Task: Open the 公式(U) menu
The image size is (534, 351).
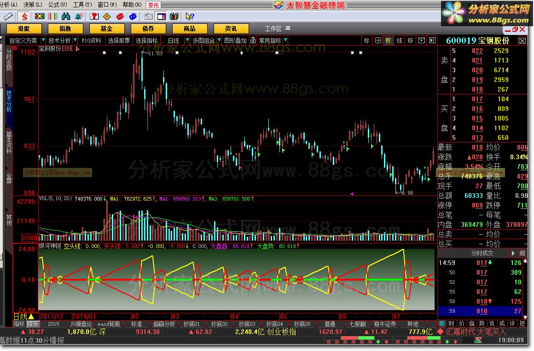Action: (x=58, y=5)
